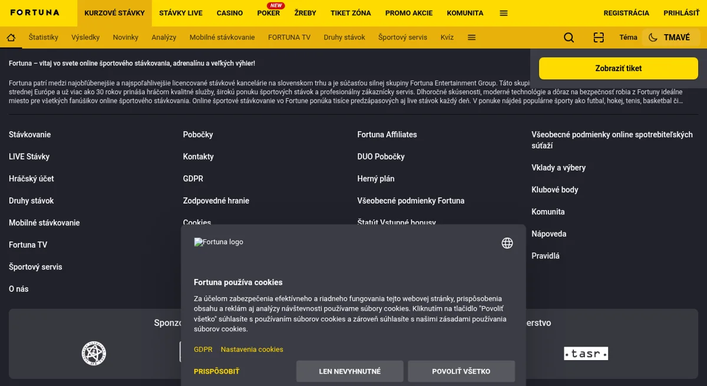Open footer link Pravidlá

click(546, 256)
